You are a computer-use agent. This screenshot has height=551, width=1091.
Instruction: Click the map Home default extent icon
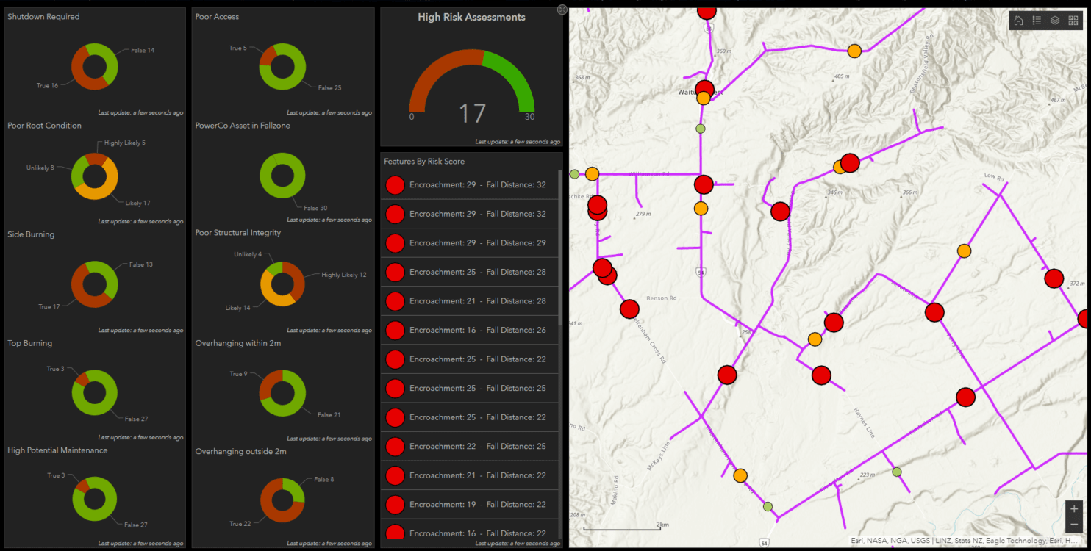(1018, 21)
